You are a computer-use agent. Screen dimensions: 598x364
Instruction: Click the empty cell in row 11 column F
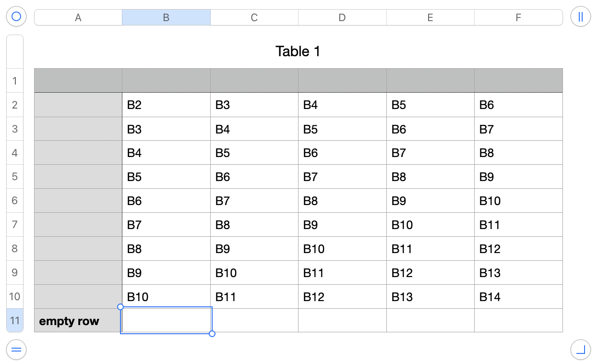coord(518,320)
